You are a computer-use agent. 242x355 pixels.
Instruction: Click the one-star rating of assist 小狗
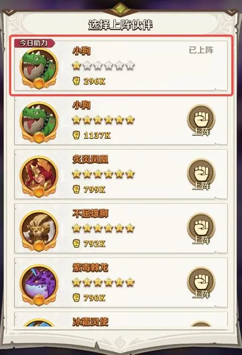pos(103,65)
